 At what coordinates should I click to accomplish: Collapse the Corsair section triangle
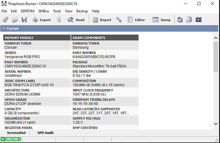[x=4, y=28]
